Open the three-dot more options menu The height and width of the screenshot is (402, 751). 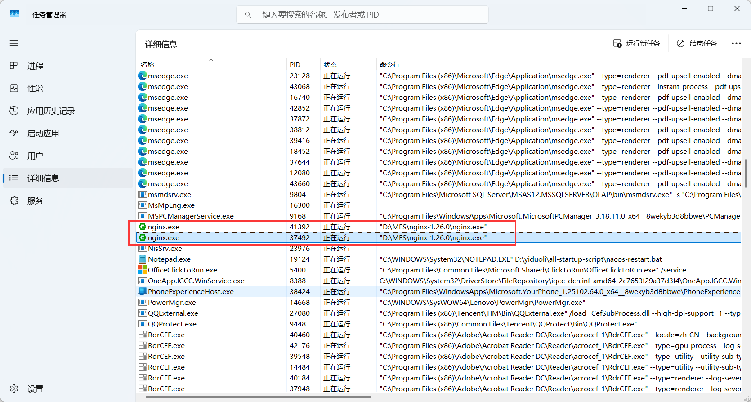click(736, 43)
